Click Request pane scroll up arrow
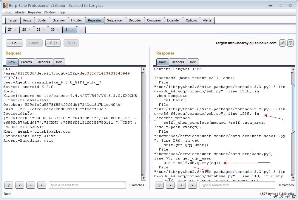Viewport: 298px width, 200px height. [x=144, y=69]
